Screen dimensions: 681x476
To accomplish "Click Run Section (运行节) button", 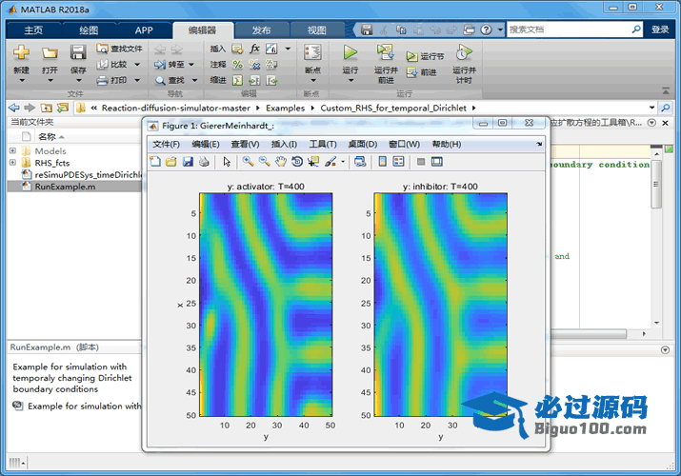I will (425, 56).
